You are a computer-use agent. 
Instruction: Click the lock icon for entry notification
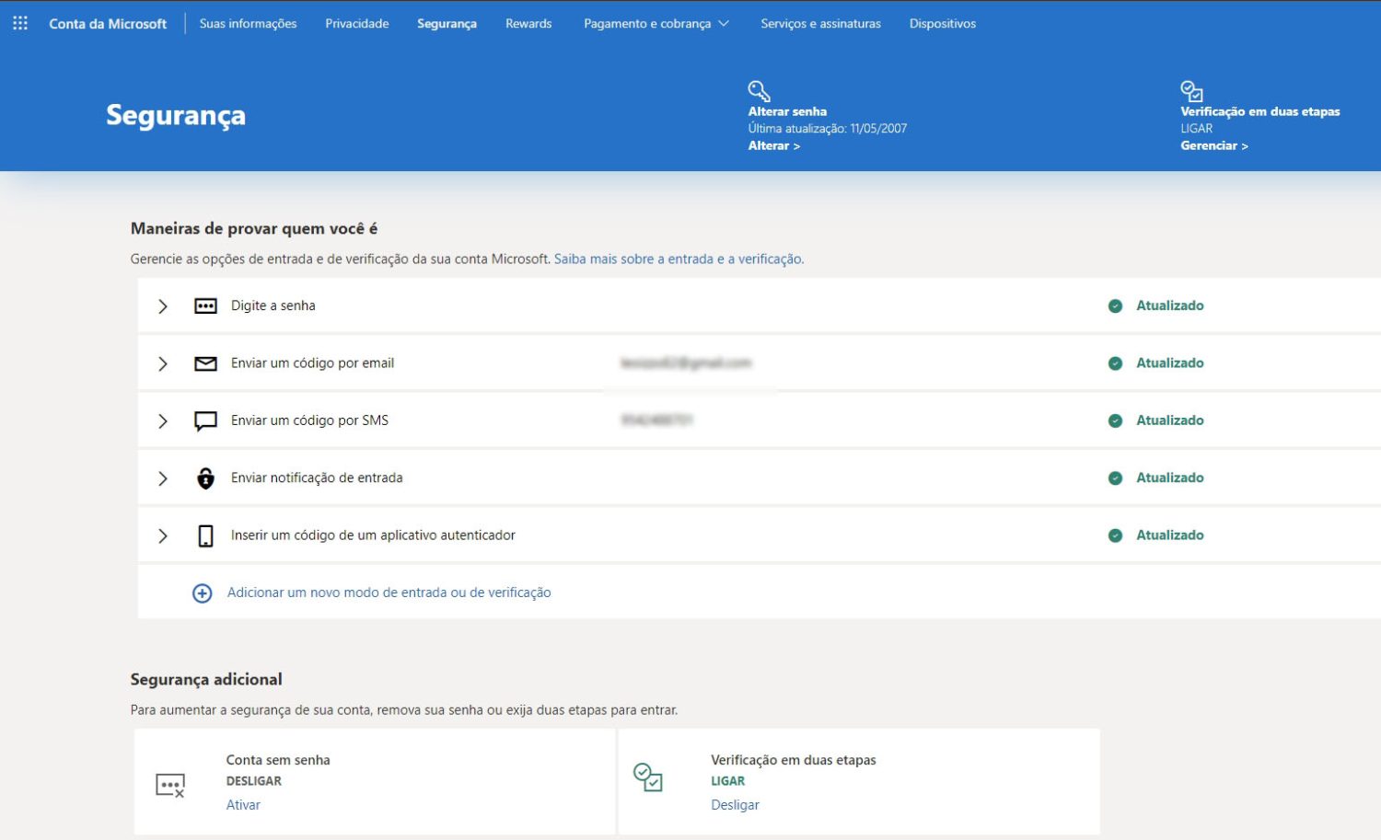205,478
